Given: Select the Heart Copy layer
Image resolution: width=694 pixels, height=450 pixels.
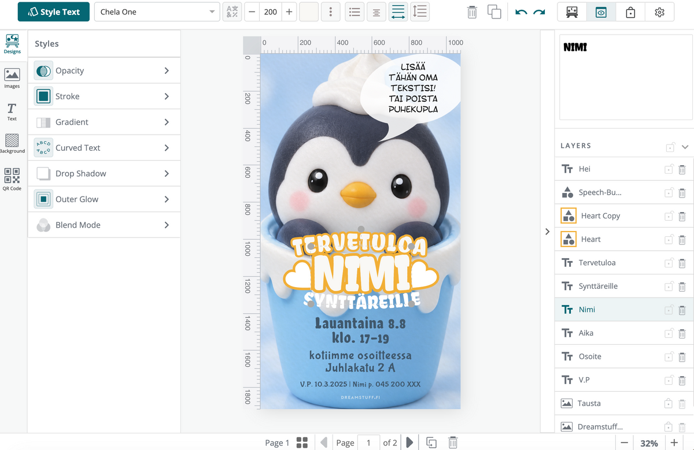Looking at the screenshot, I should point(624,216).
